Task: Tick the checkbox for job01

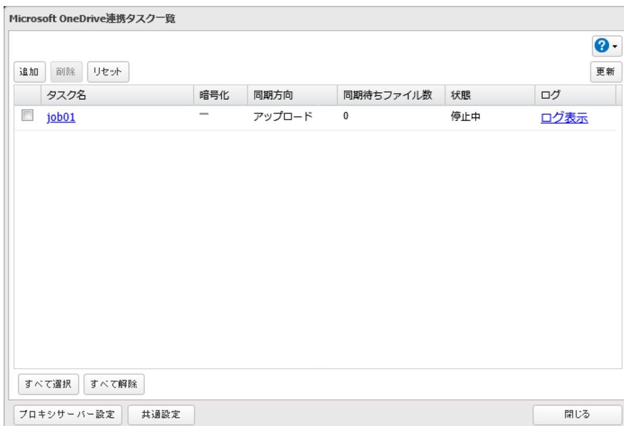Action: pyautogui.click(x=27, y=116)
